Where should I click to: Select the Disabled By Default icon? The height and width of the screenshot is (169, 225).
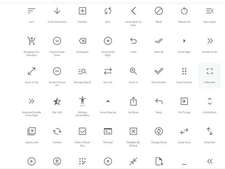click(x=133, y=131)
